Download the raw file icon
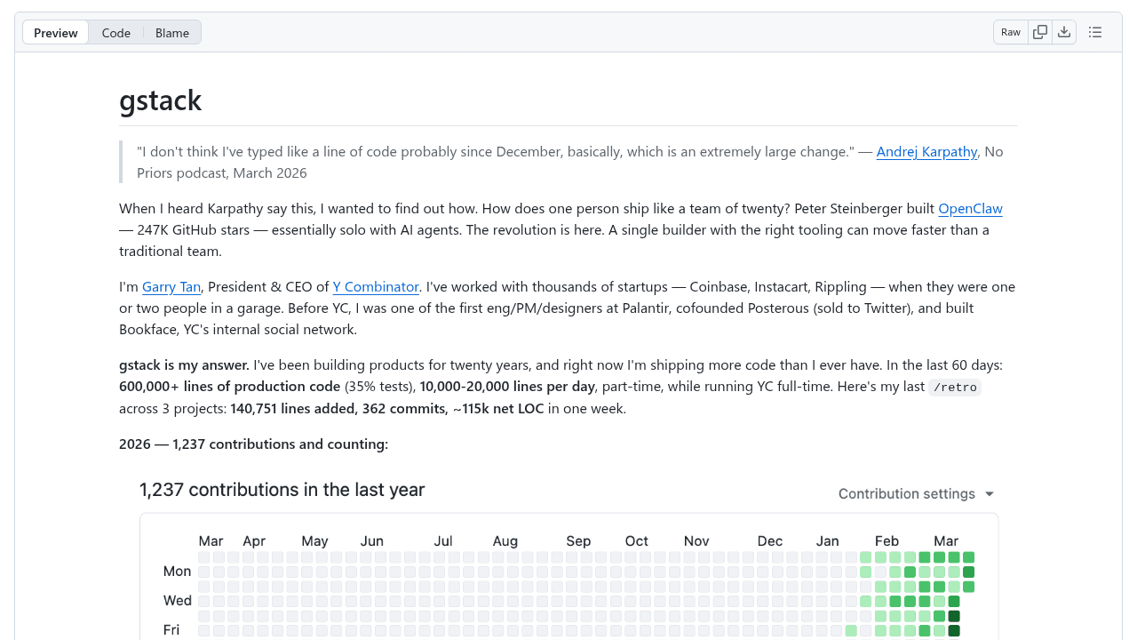This screenshot has width=1137, height=640. (x=1064, y=32)
